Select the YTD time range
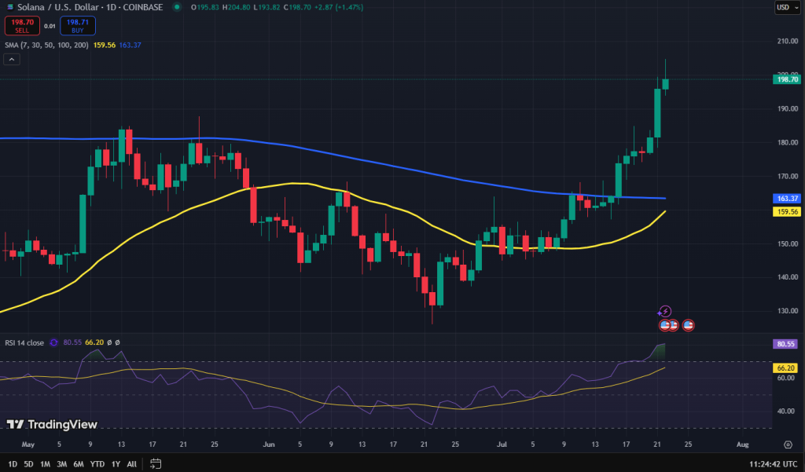 click(x=97, y=464)
